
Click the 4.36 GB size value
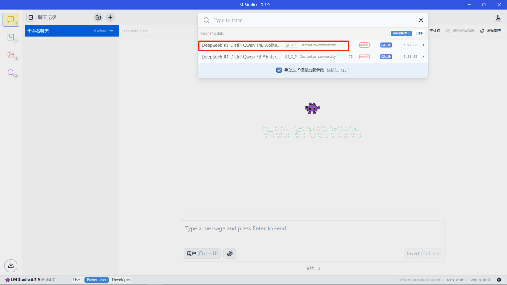click(410, 57)
